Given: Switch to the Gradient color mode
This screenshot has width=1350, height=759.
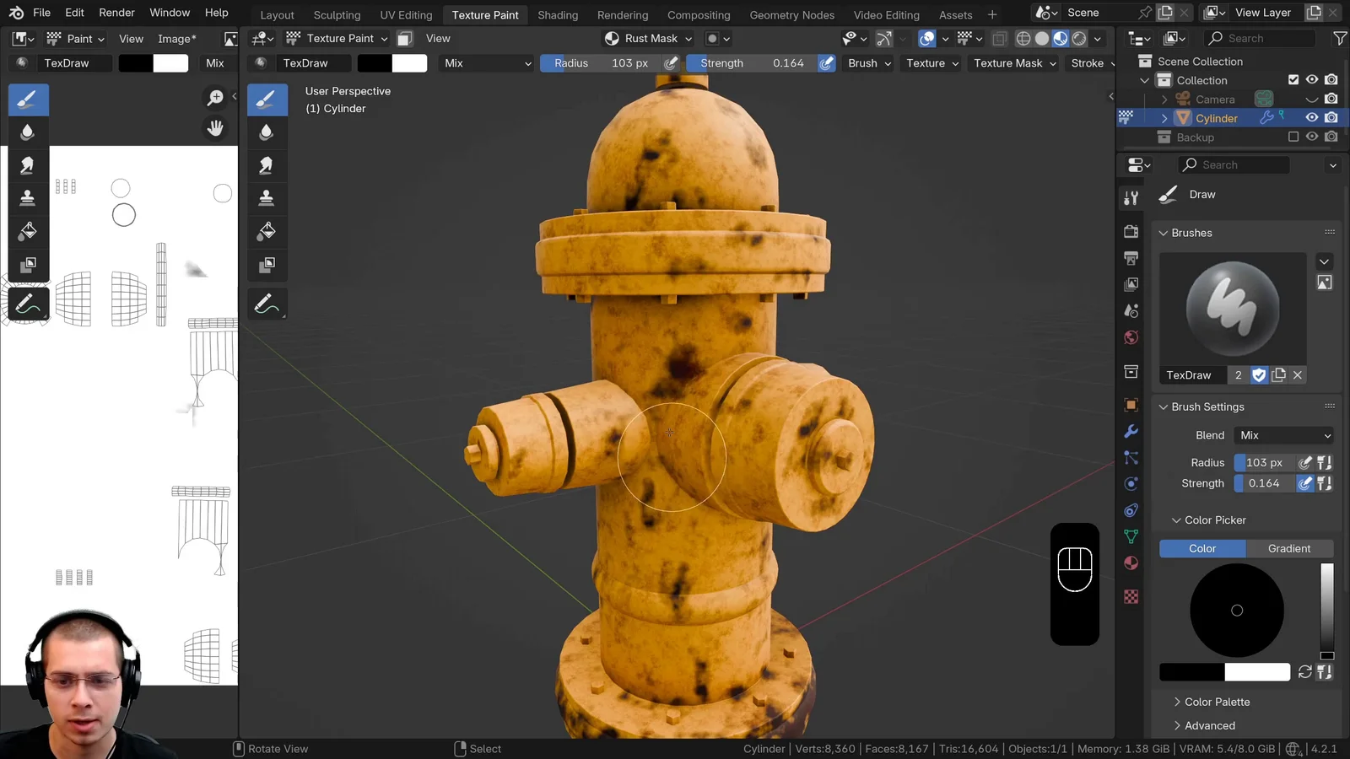Looking at the screenshot, I should point(1288,548).
